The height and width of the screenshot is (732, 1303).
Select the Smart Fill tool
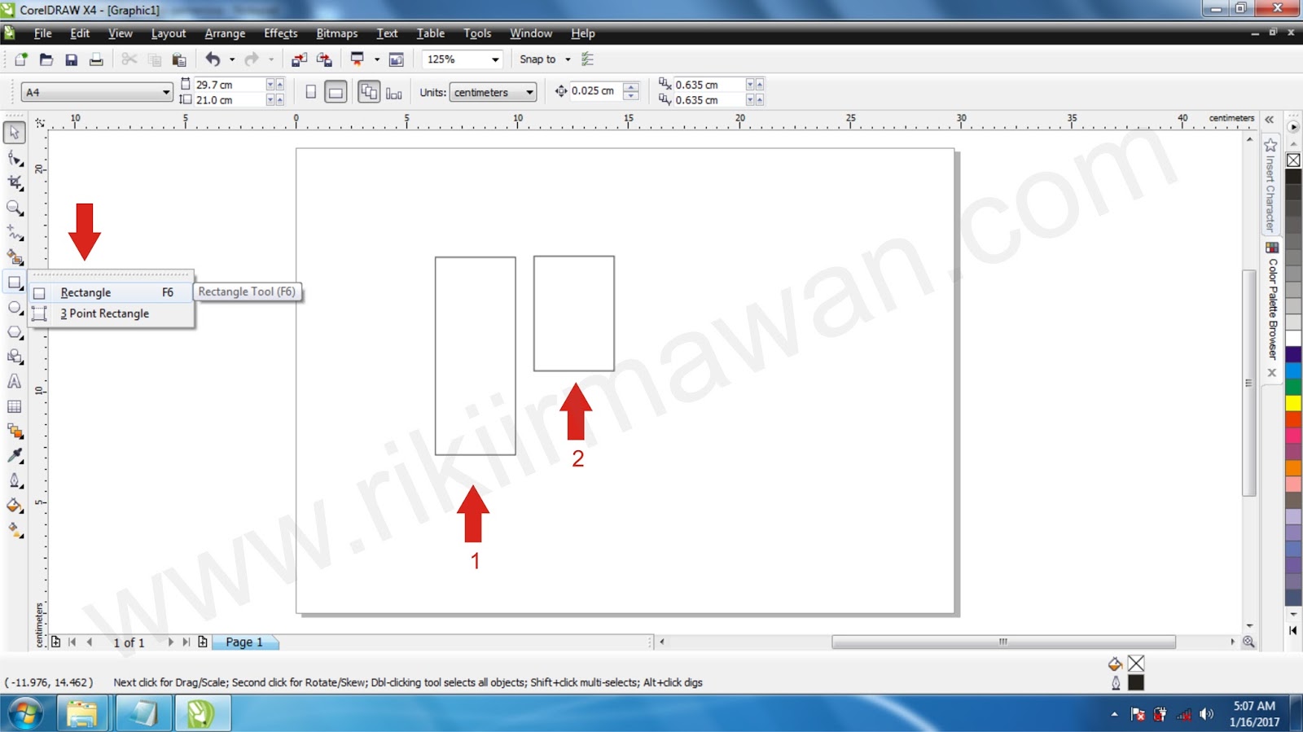tap(15, 257)
